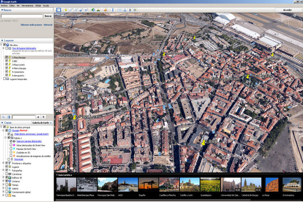303x202 pixels.
Task: Collapse the Lugares panel triangle
Action: [2, 40]
